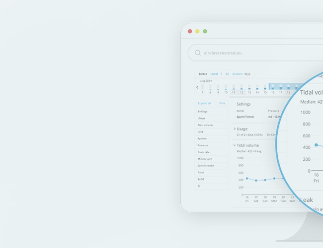Select day 11 bar in the date timeline
This screenshot has height=248, width=323.
coord(234,87)
